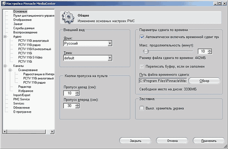The image size is (228, 149).
Task: Open О программе in the tree
Action: (22, 112)
